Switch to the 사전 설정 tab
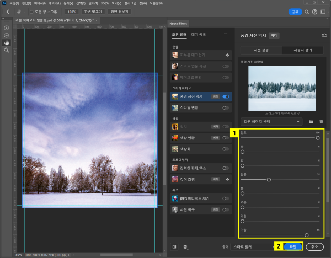Viewport: 331px width, 258px height. coord(261,50)
